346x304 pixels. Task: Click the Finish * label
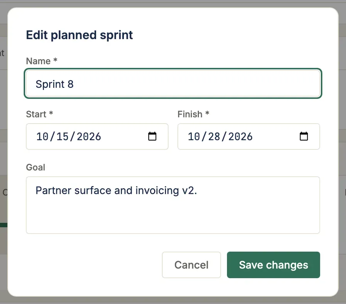click(x=193, y=114)
